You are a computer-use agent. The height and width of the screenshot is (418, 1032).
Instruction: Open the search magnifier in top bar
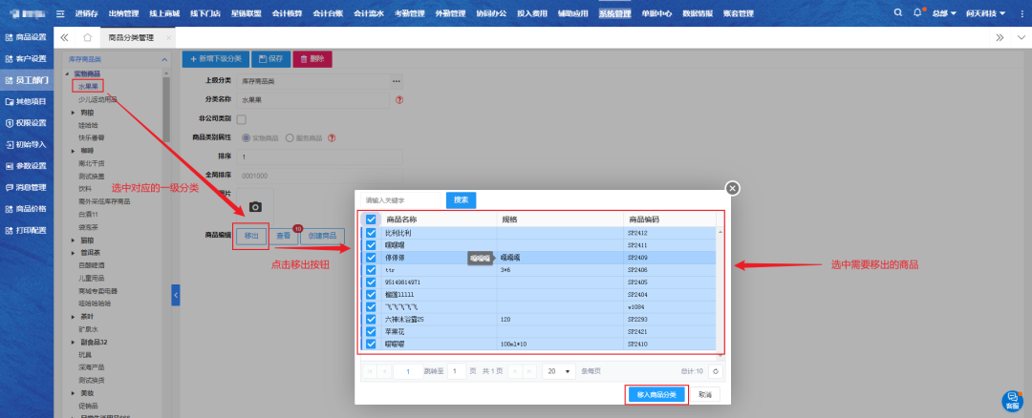[x=897, y=13]
